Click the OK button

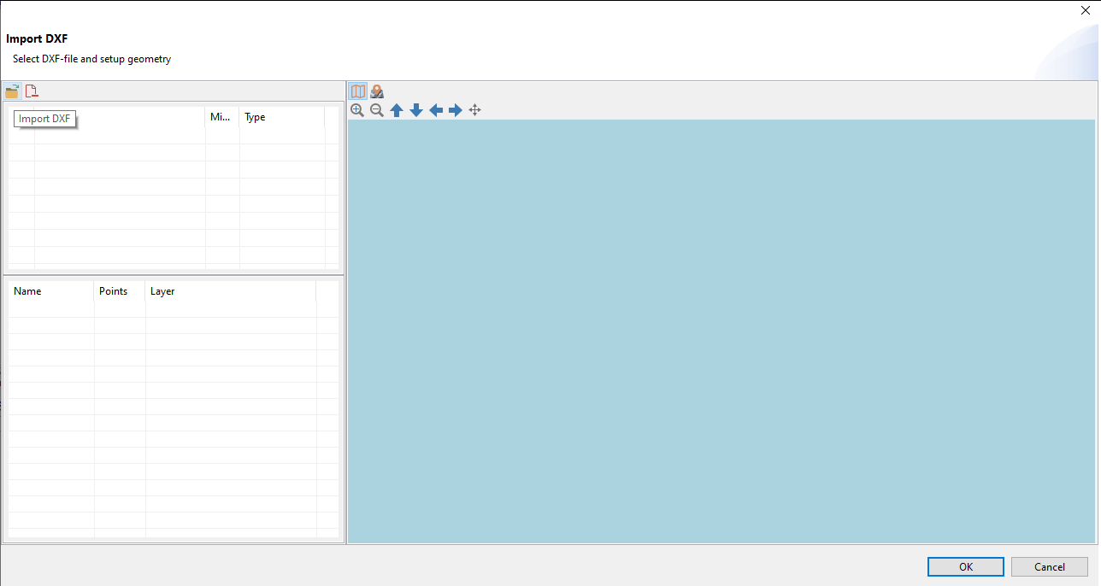[966, 566]
